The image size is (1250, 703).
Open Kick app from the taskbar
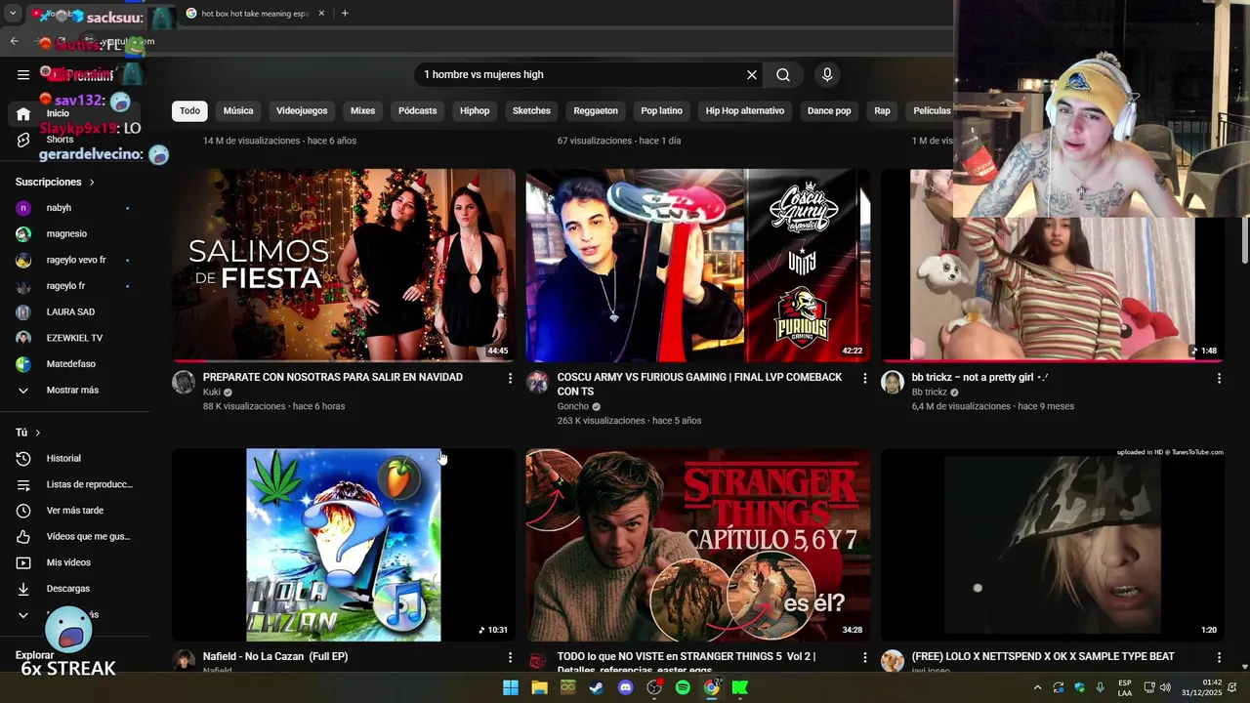(x=740, y=687)
